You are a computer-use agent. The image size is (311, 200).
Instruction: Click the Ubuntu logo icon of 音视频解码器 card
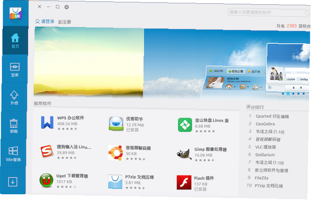[x=116, y=153]
